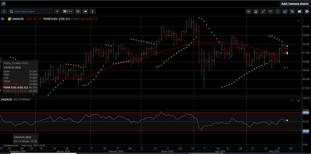
Task: Take a chart snapshot with camera icon
Action: [300, 11]
